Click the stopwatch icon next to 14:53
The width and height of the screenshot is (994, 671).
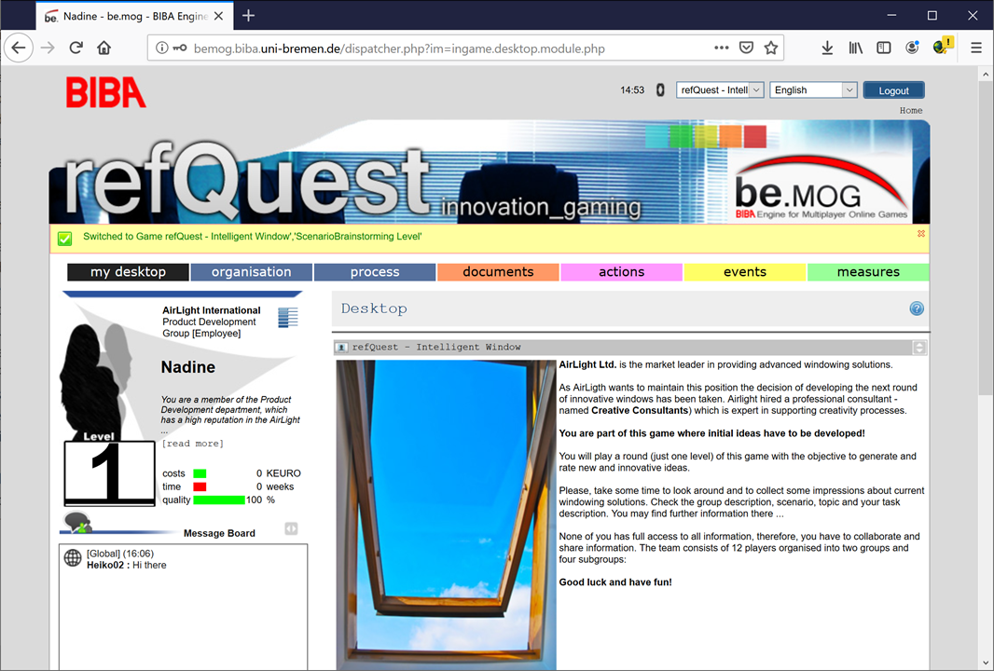tap(660, 90)
